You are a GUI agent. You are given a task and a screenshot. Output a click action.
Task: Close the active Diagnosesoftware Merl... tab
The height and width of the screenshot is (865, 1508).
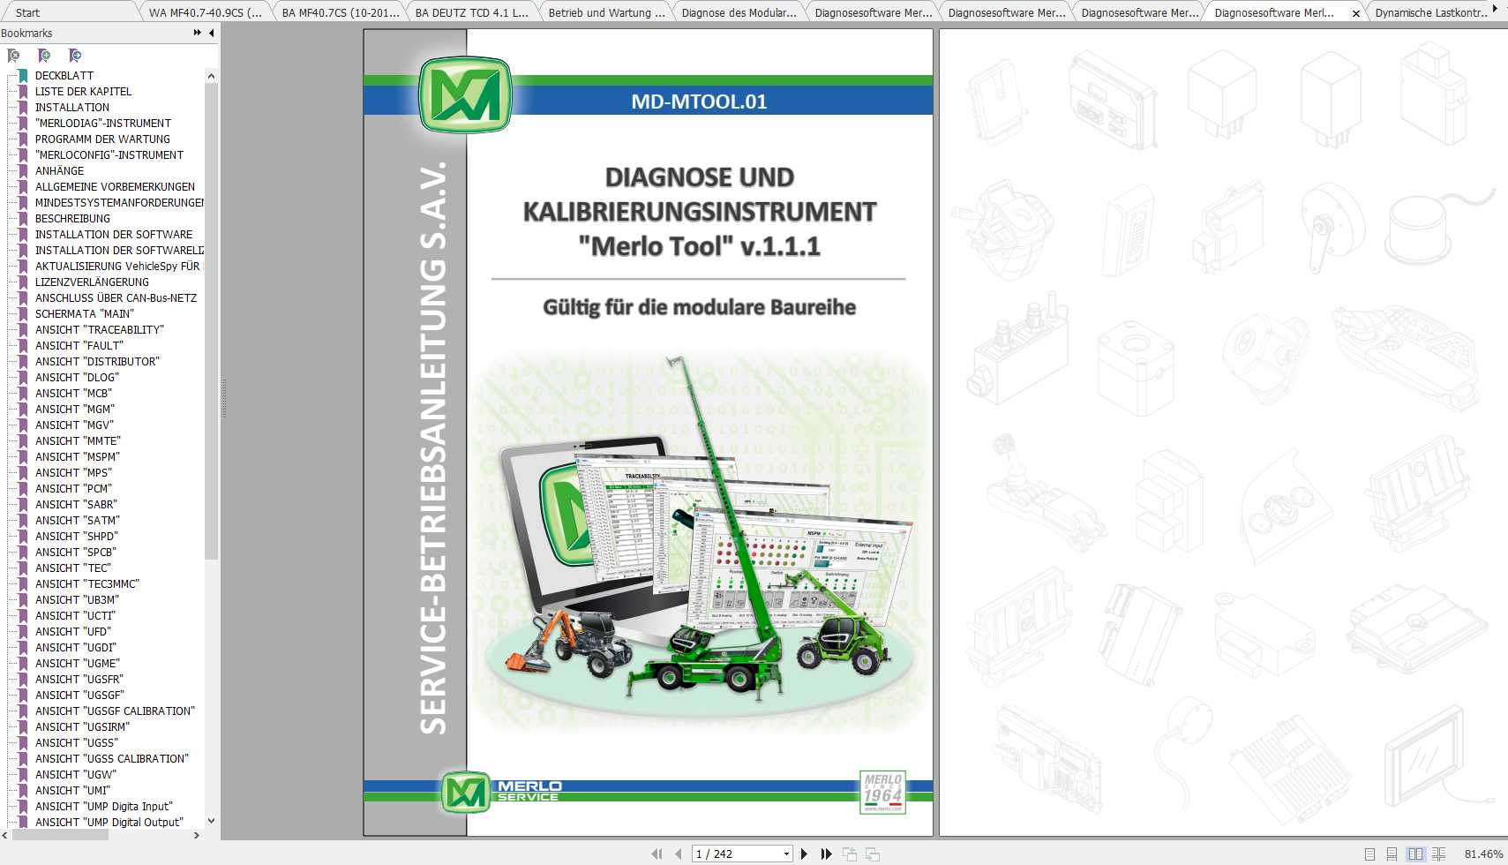tap(1356, 13)
